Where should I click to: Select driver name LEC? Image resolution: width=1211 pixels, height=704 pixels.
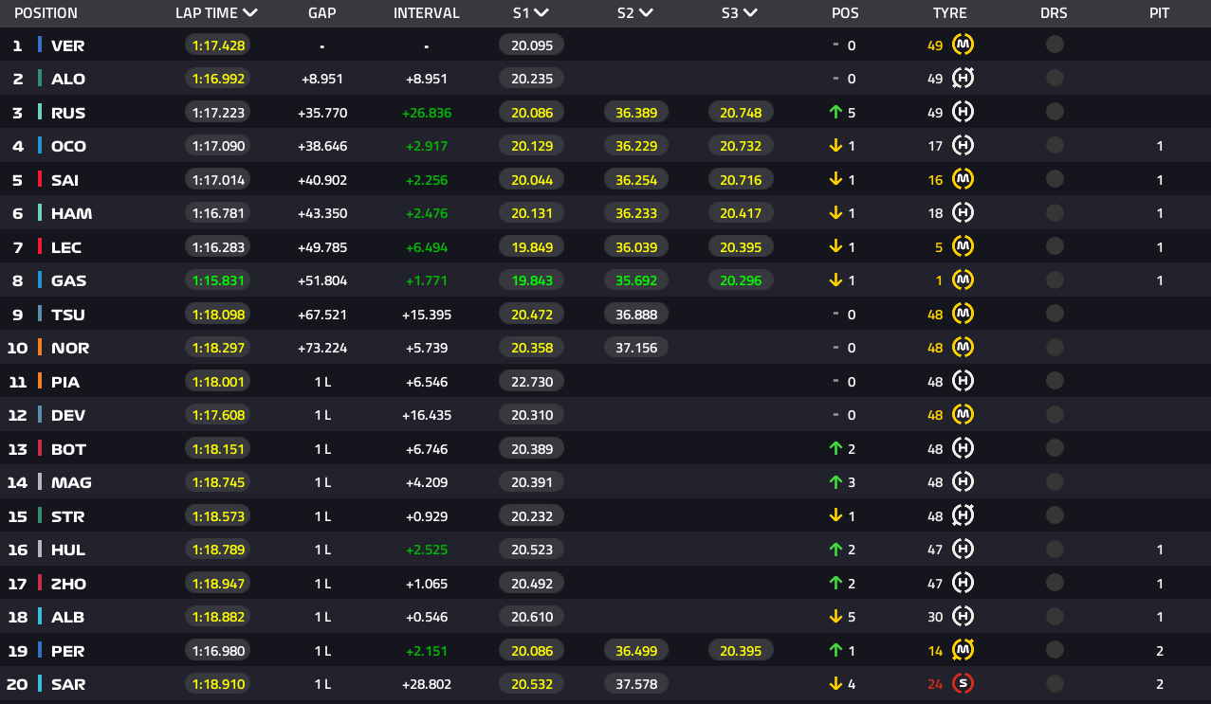tap(66, 247)
